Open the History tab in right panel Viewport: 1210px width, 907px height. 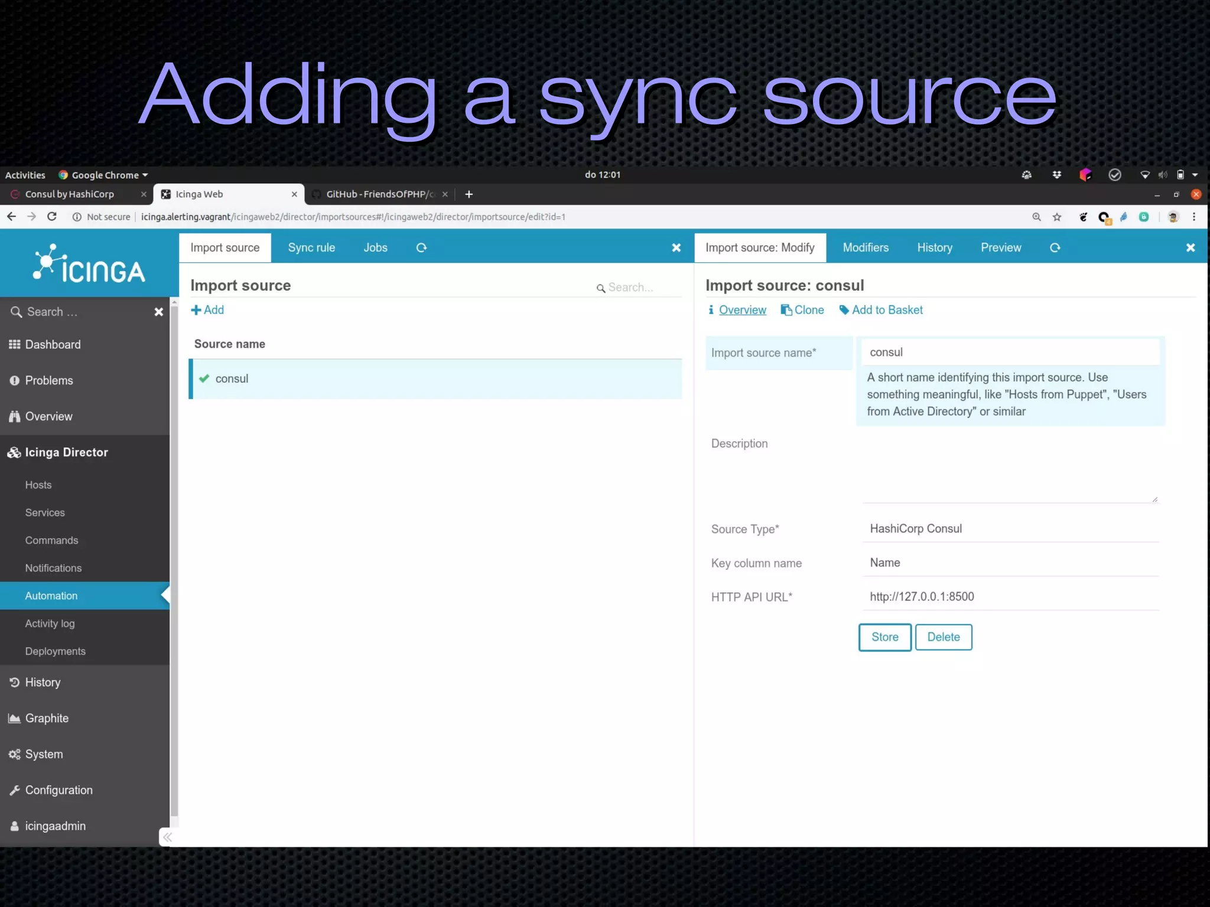(935, 248)
